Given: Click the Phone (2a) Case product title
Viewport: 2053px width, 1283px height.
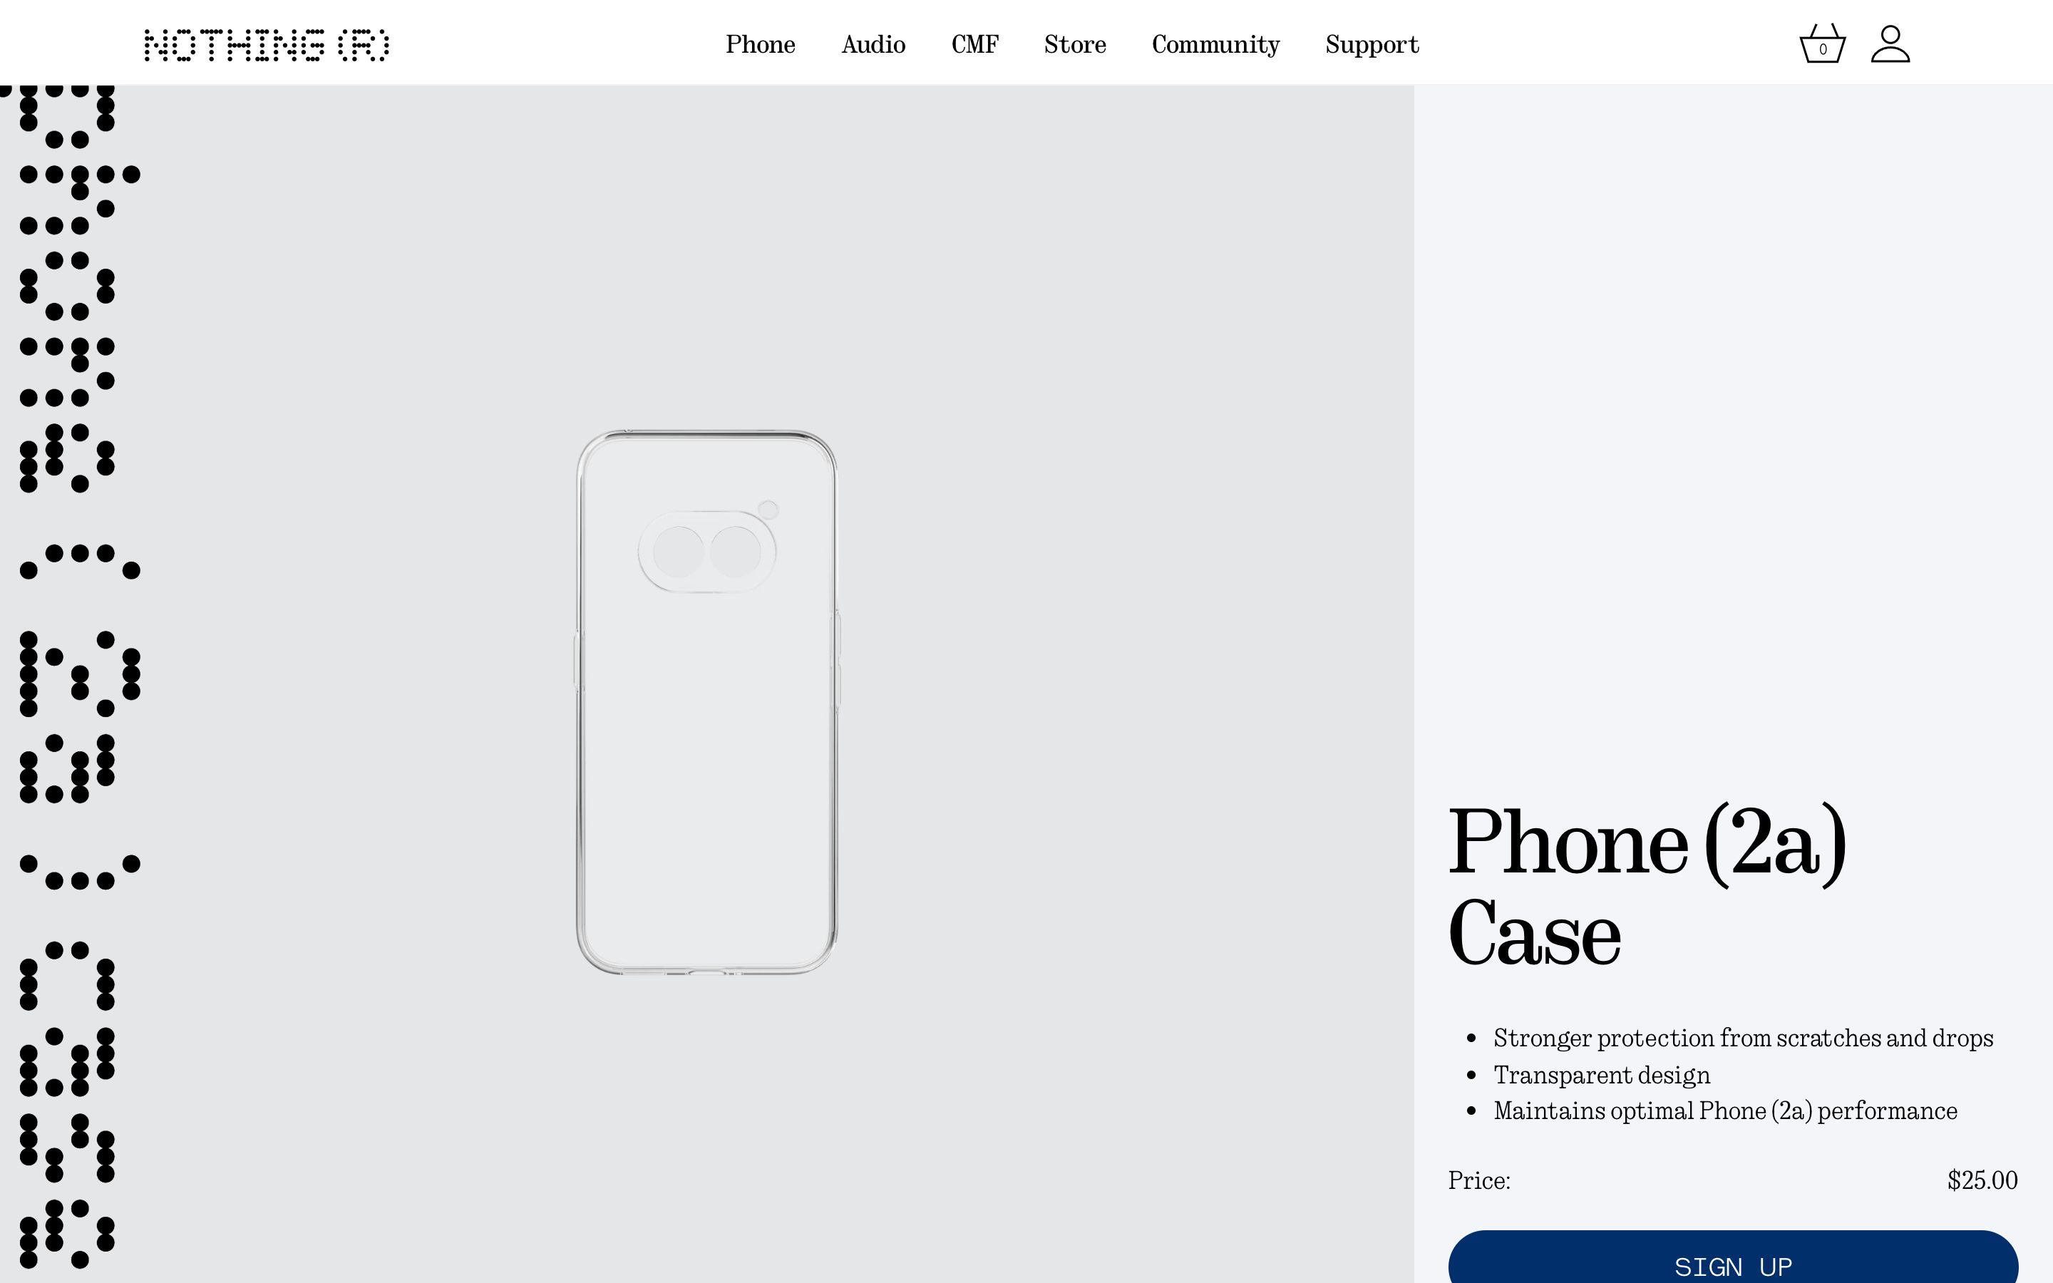Looking at the screenshot, I should coord(1646,887).
